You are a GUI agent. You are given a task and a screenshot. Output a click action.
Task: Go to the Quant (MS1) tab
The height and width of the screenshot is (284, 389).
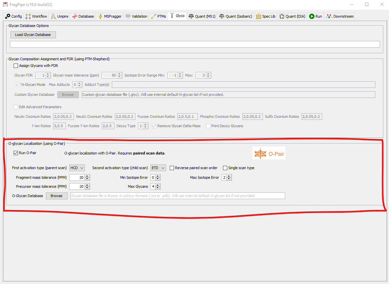click(x=202, y=16)
